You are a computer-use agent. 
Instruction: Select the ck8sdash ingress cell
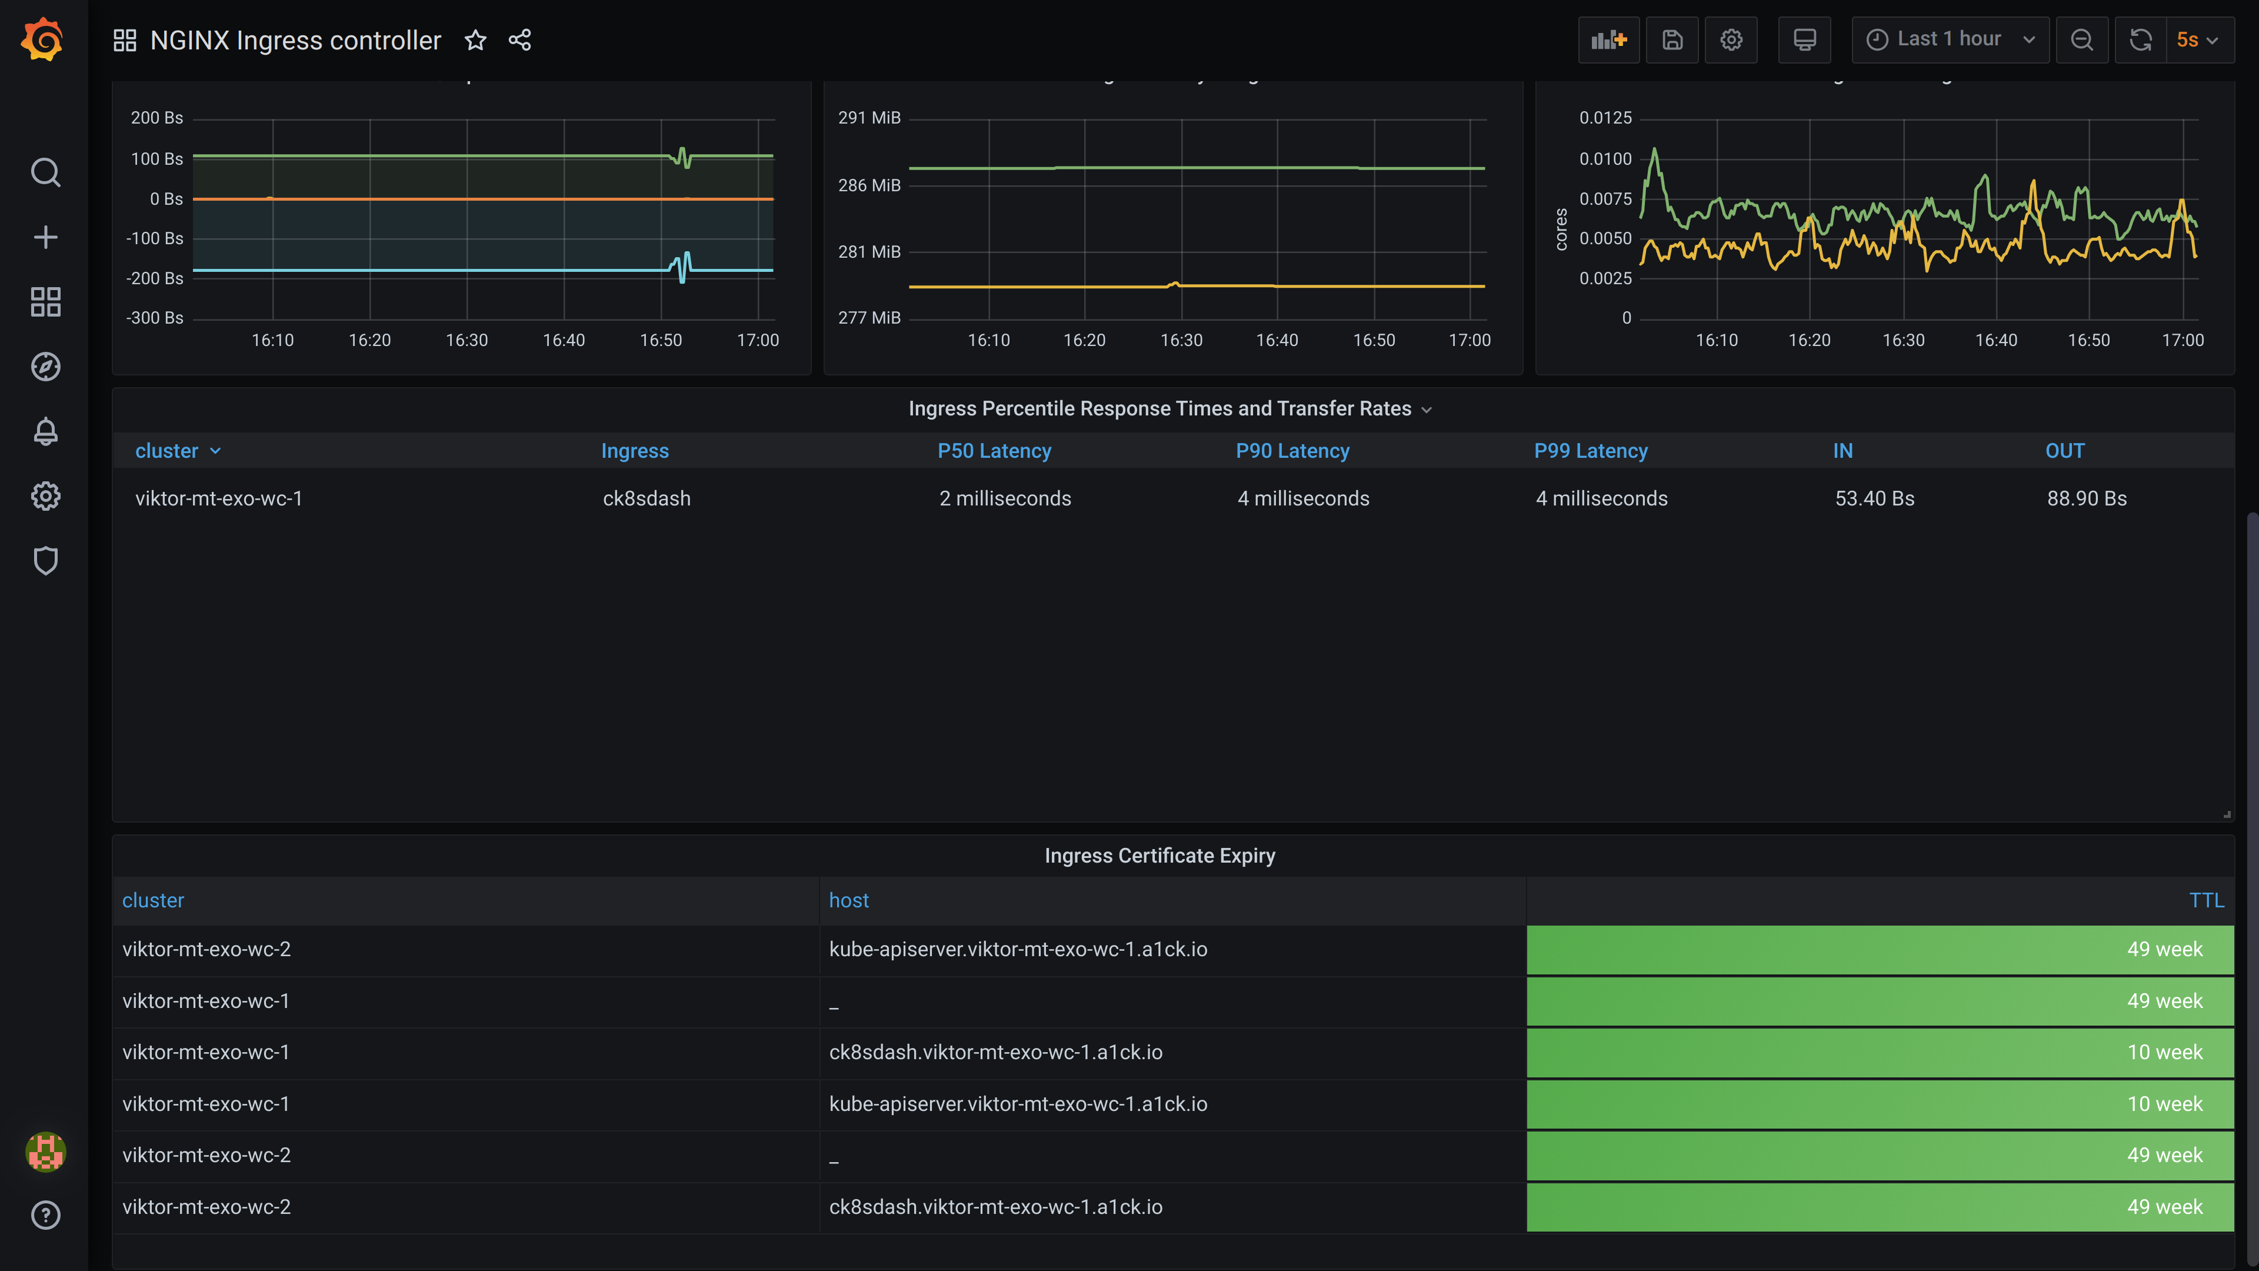pyautogui.click(x=647, y=498)
